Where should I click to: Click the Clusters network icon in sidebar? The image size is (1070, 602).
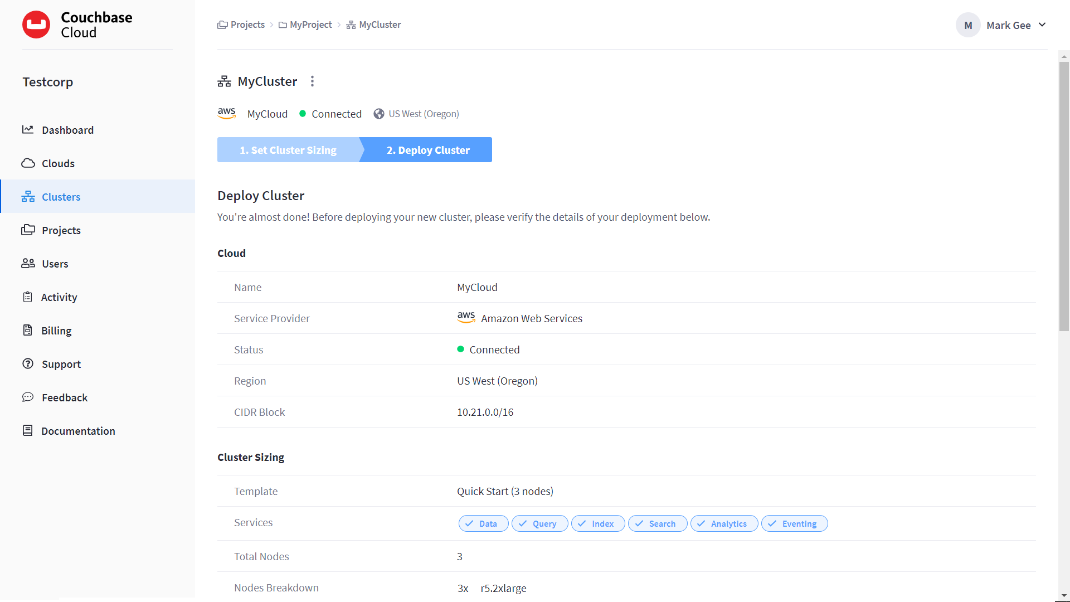click(x=28, y=196)
